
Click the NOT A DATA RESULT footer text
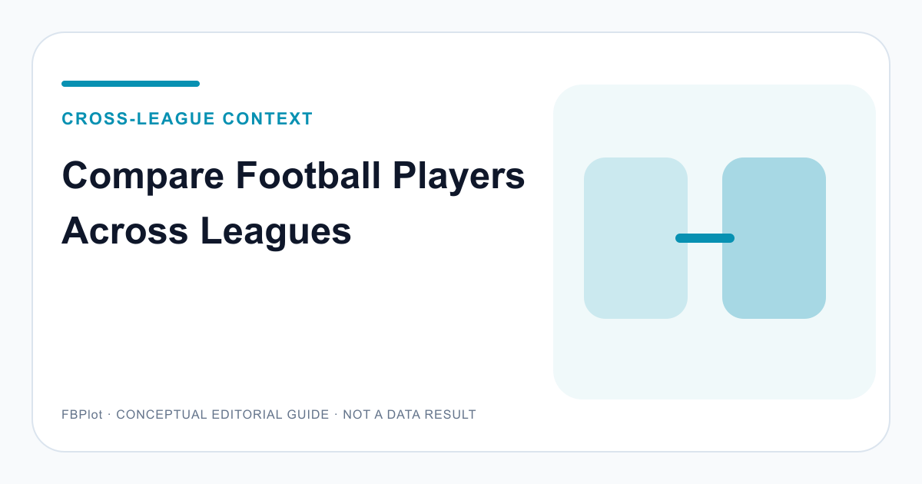pos(410,415)
